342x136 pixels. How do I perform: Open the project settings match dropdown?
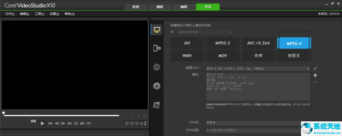[x=205, y=32]
